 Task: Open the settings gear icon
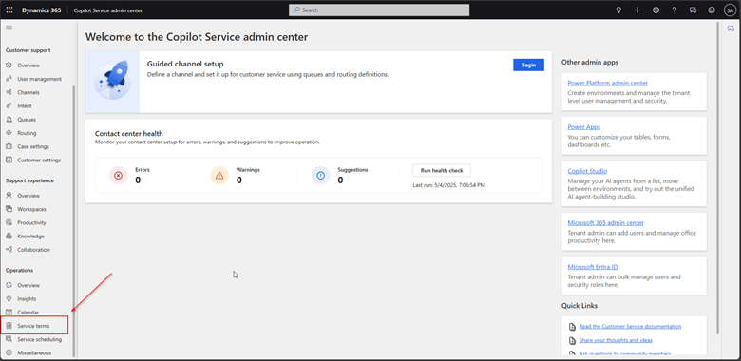655,9
